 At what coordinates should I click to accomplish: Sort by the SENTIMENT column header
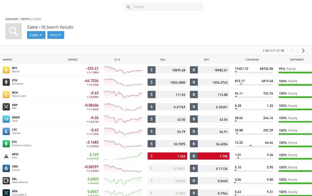pyautogui.click(x=297, y=59)
